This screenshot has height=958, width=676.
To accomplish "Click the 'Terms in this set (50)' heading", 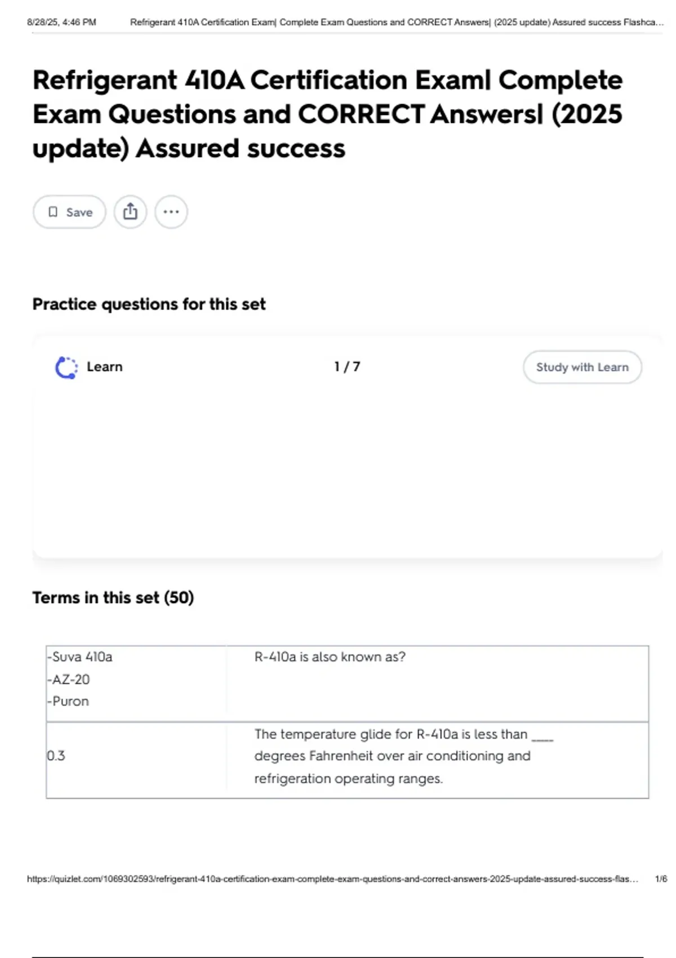I will click(x=113, y=597).
